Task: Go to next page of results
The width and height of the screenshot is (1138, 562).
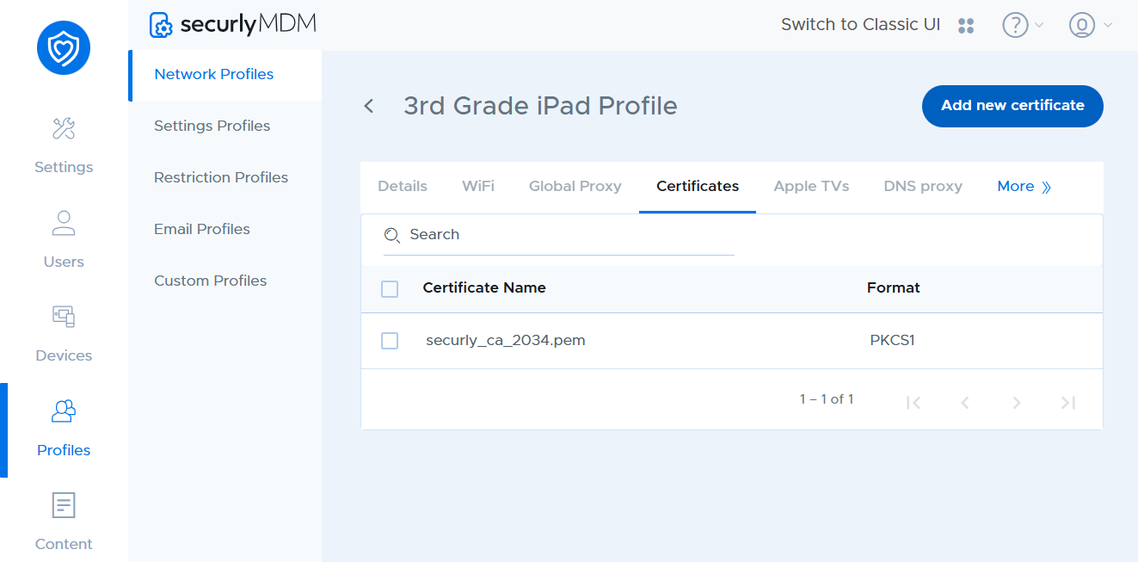Action: (1017, 403)
